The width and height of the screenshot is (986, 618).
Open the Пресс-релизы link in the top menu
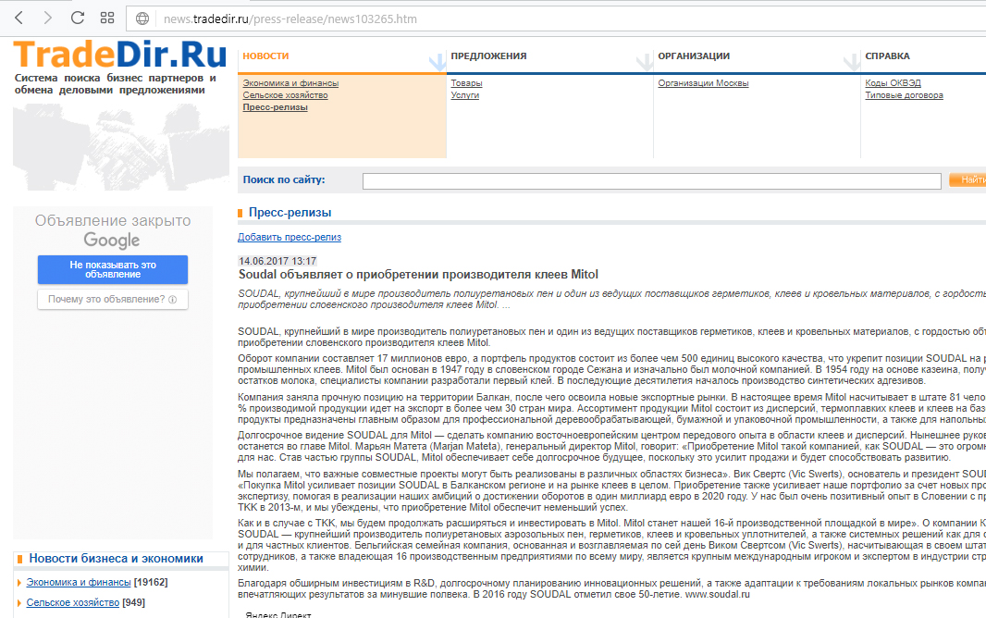pos(276,107)
